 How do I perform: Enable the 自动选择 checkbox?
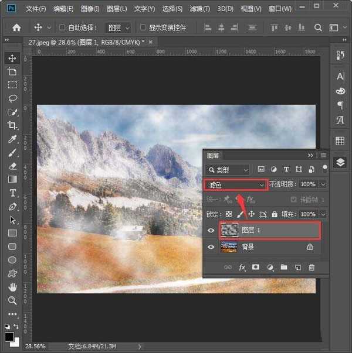[x=62, y=28]
